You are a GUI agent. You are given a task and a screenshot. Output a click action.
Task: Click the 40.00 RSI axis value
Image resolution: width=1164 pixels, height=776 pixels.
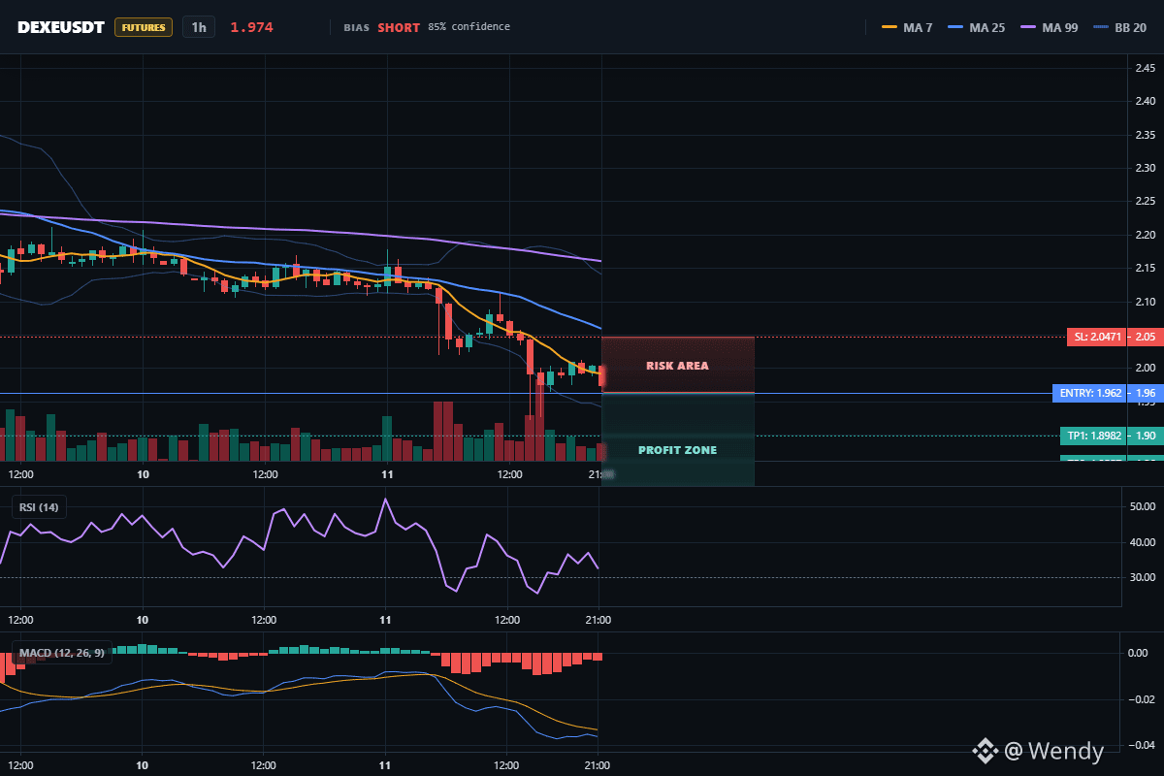(x=1144, y=542)
